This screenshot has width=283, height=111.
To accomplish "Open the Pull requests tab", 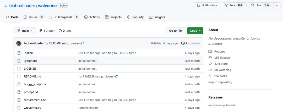I will (63, 17).
